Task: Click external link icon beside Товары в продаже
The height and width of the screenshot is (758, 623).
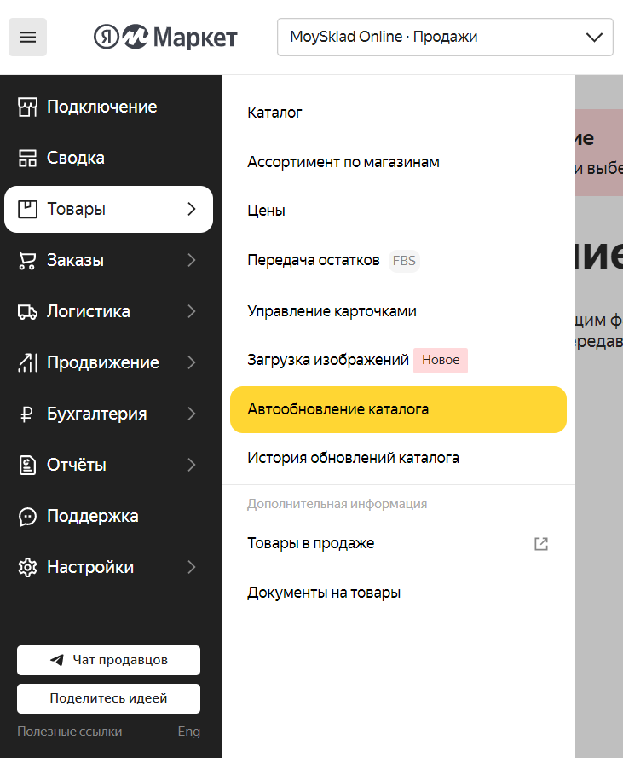Action: 540,543
